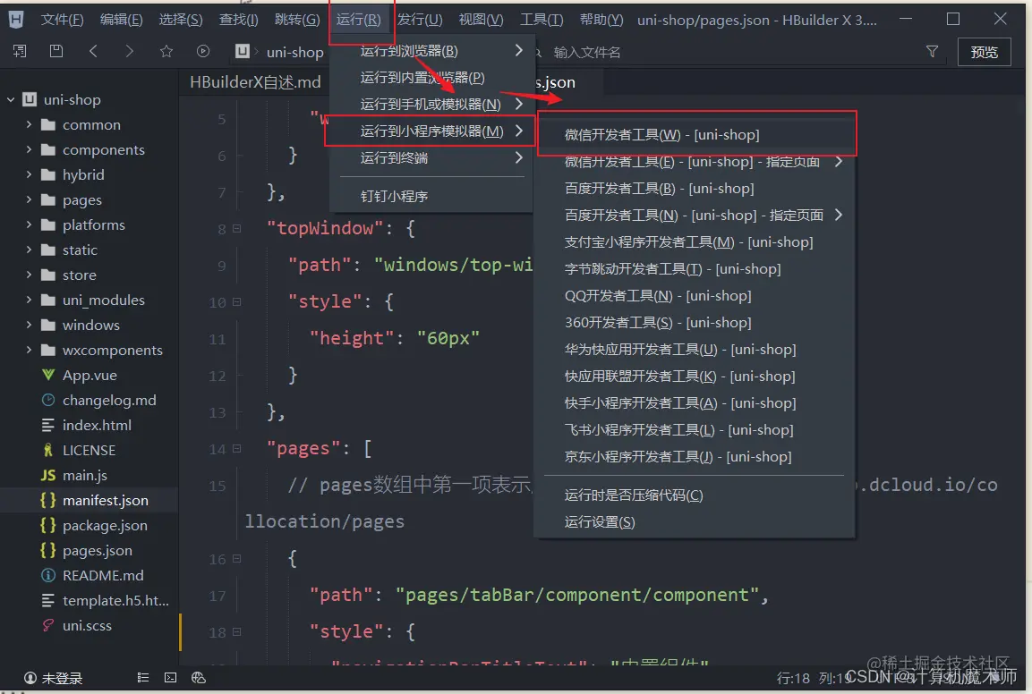Click the 预览 preview button
This screenshot has width=1032, height=694.
tap(984, 52)
